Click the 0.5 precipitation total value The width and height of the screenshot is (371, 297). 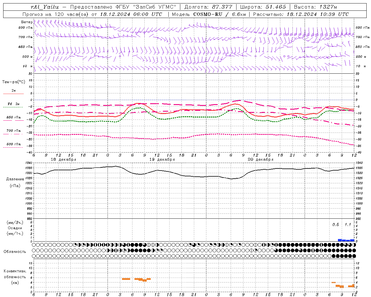point(335,225)
